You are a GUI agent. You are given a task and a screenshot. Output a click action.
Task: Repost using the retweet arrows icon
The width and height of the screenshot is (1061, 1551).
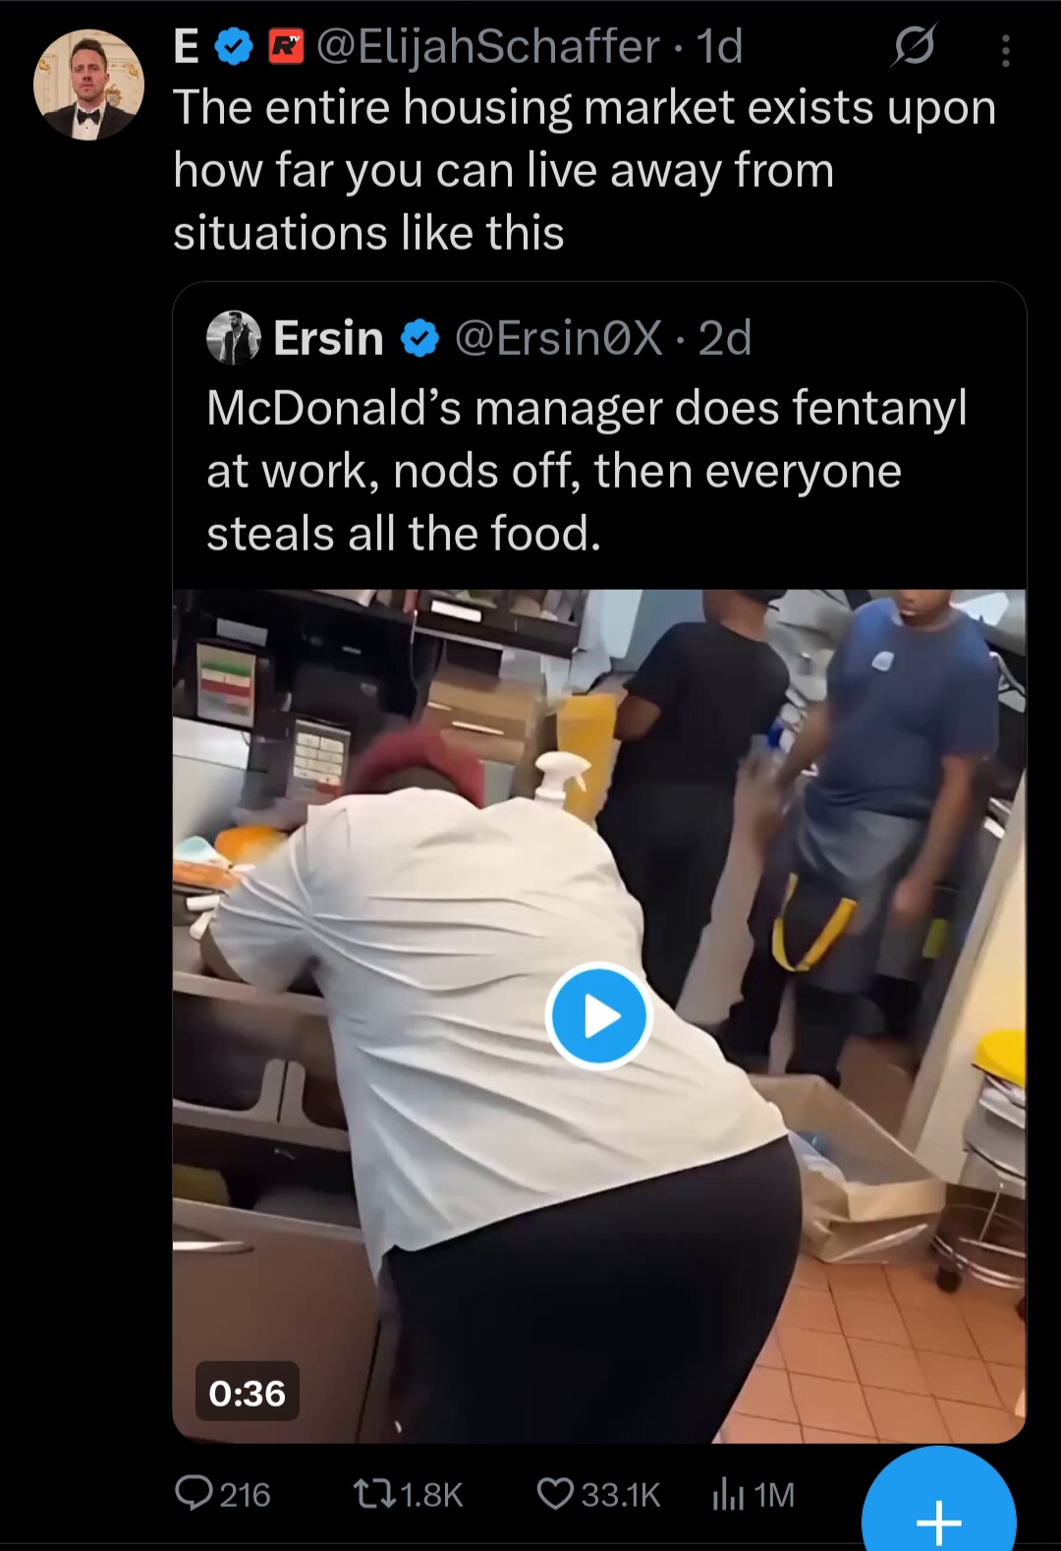click(374, 1495)
